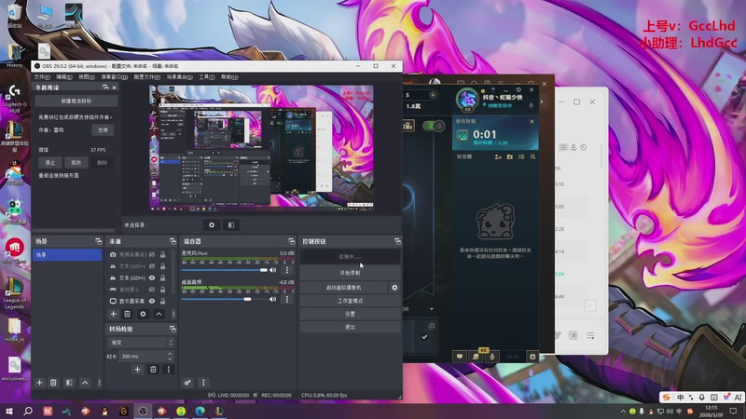The image size is (746, 419).
Task: Click the OBS preview canvas
Action: (261, 148)
